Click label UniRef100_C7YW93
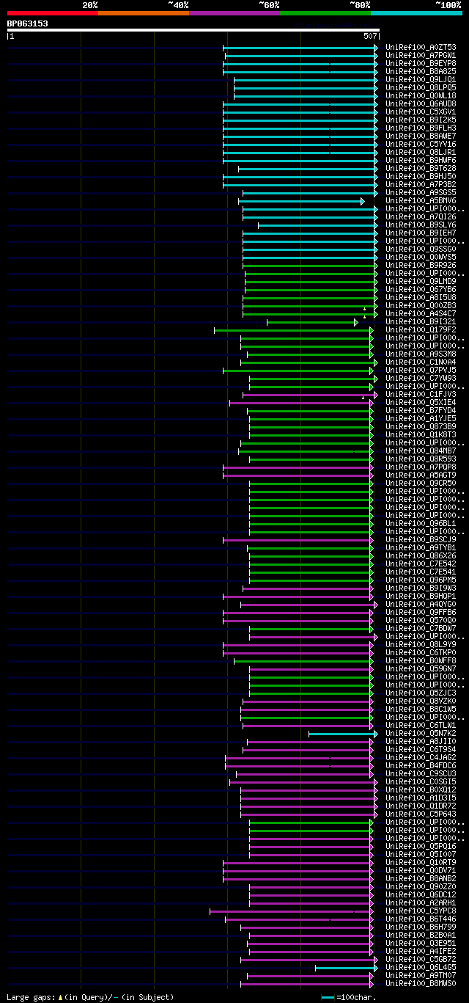 421,379
